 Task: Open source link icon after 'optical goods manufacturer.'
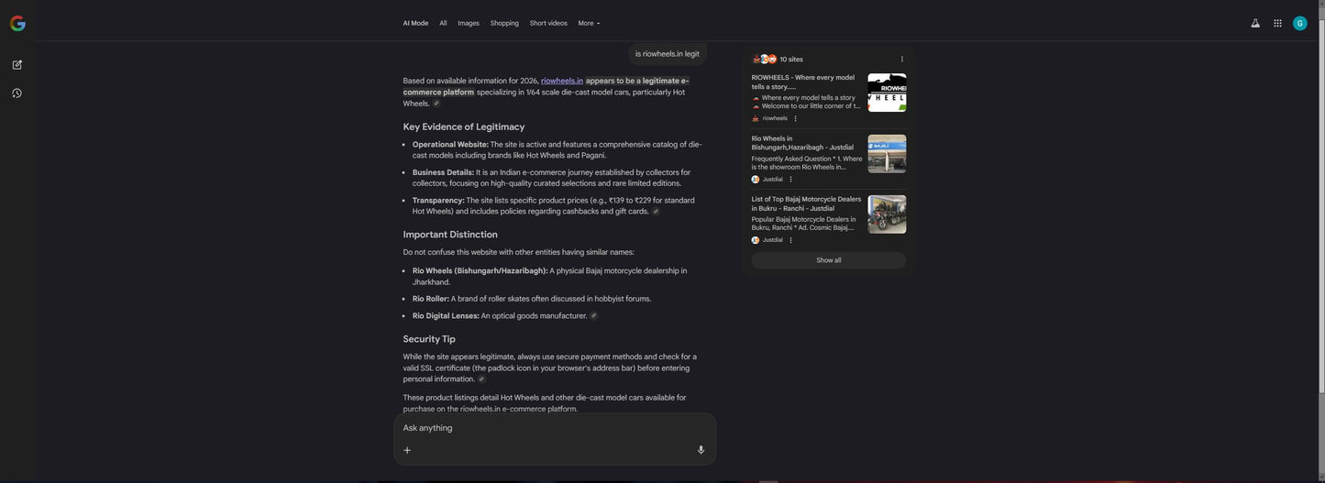(594, 316)
